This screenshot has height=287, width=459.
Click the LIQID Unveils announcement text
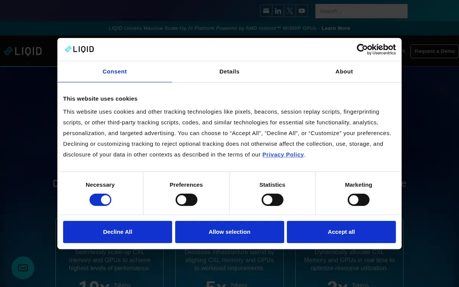(x=214, y=28)
